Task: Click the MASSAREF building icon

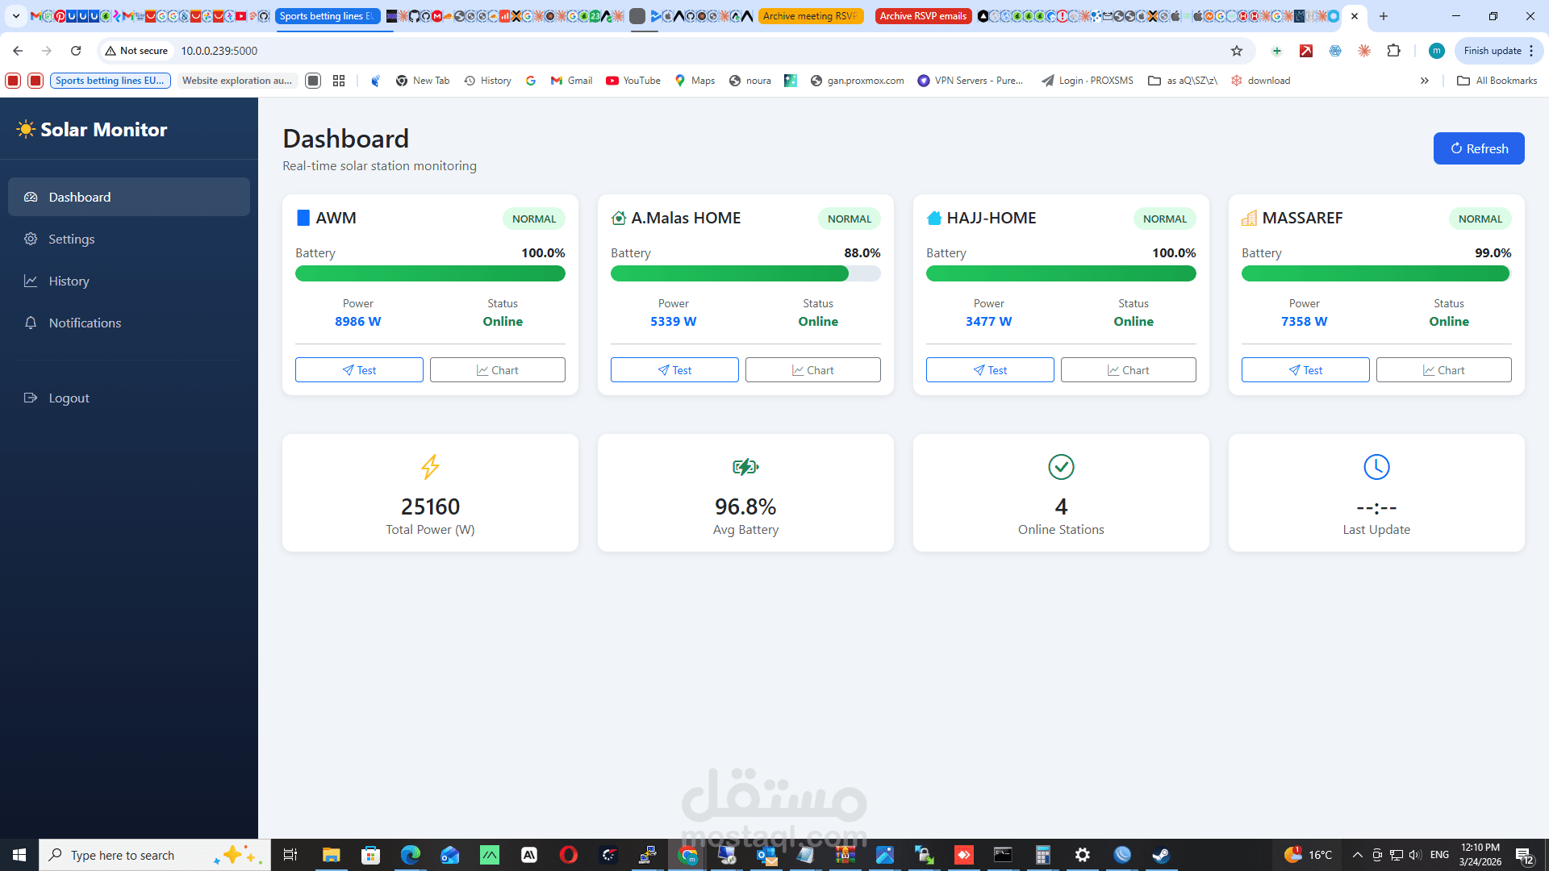Action: pyautogui.click(x=1249, y=218)
